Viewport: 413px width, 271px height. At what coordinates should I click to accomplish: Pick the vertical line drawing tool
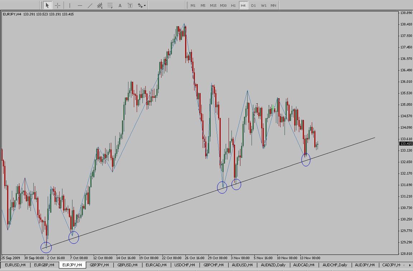click(x=70, y=5)
